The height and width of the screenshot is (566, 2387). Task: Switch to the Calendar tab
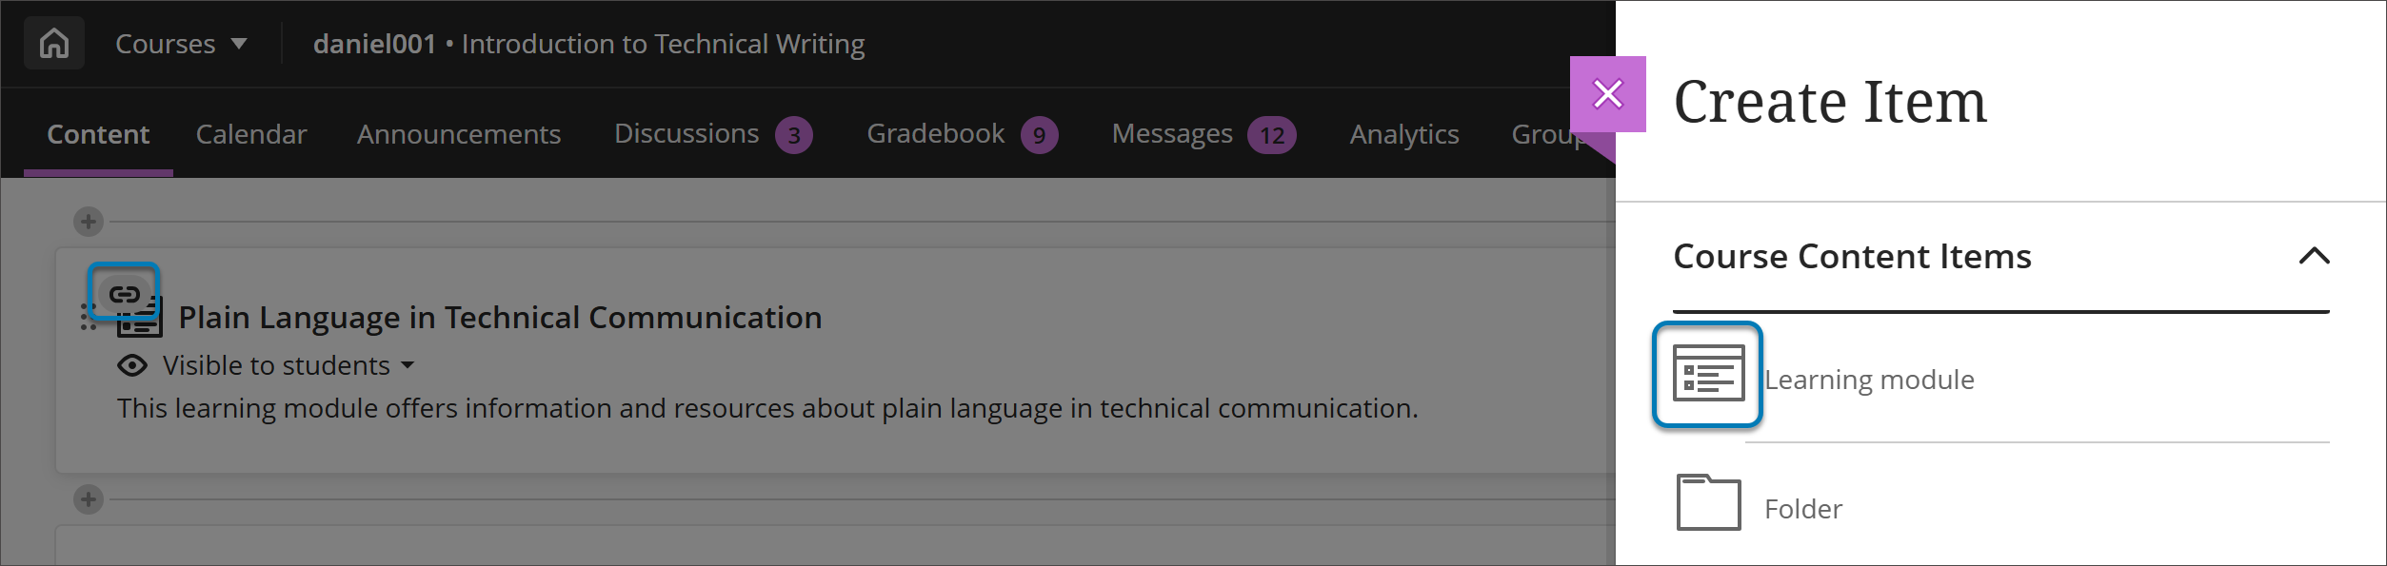click(x=251, y=134)
